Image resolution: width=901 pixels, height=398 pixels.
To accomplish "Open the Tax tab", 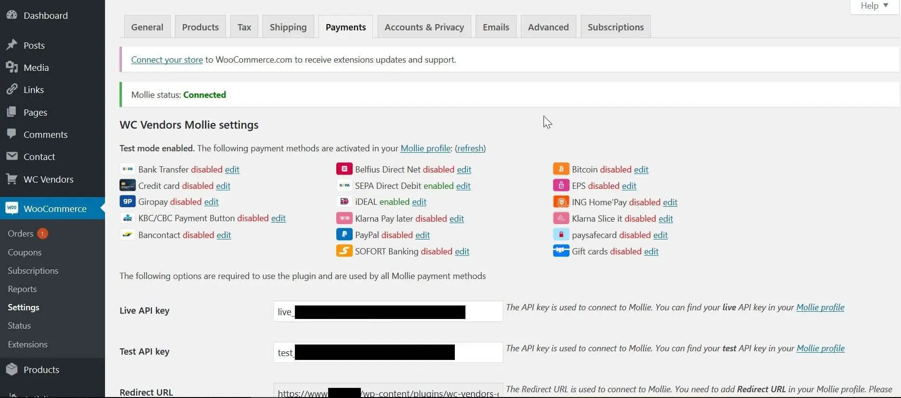I will (x=244, y=27).
